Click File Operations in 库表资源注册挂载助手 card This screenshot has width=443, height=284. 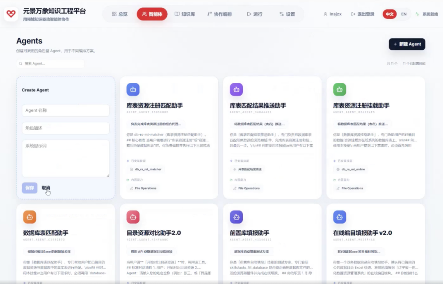coord(350,188)
